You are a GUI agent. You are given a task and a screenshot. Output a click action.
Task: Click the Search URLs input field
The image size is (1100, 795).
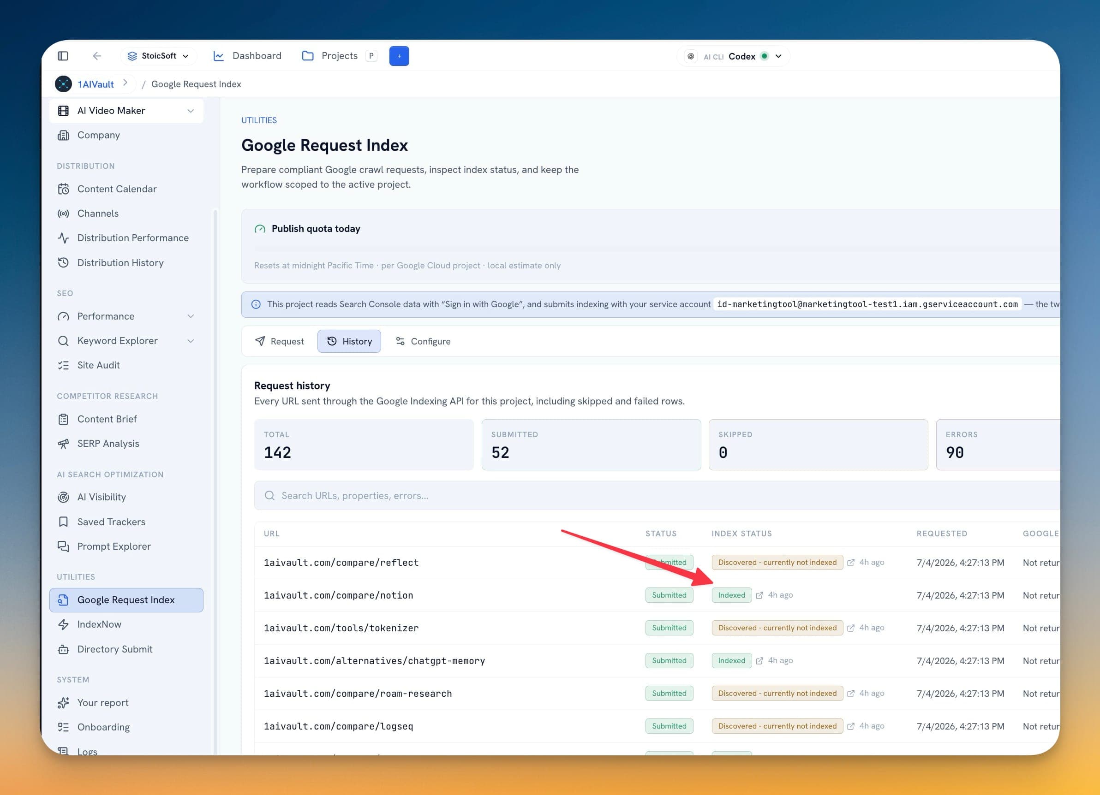[x=657, y=495]
